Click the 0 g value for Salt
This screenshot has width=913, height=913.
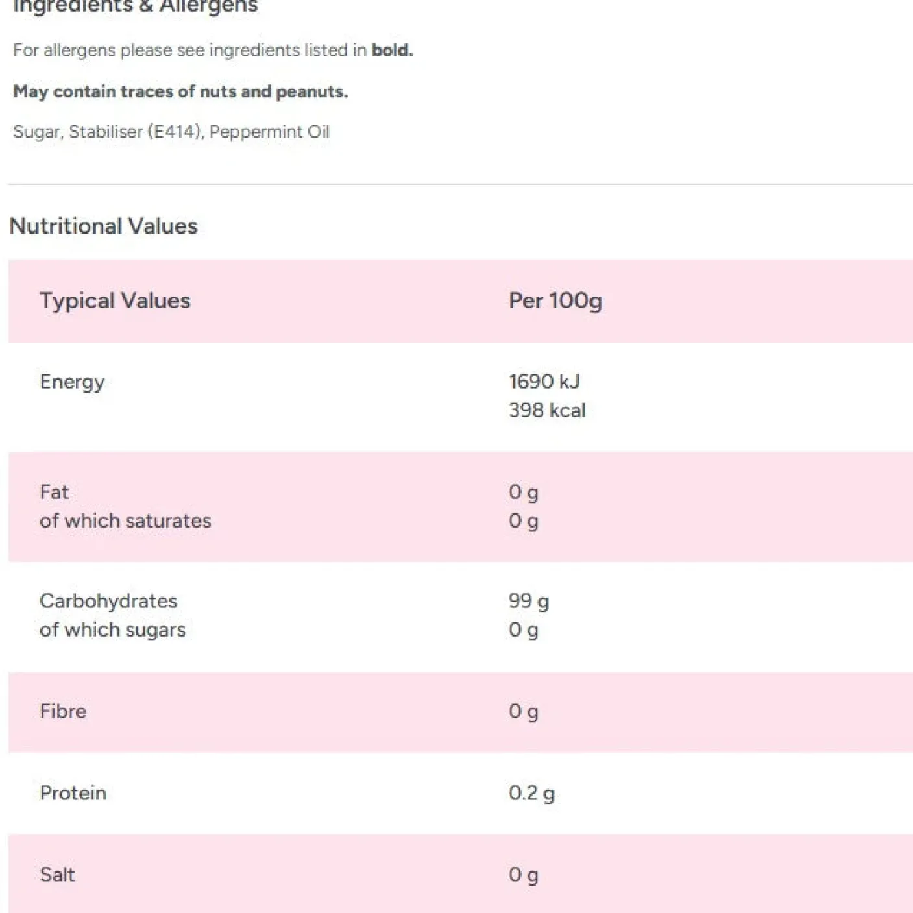(523, 875)
